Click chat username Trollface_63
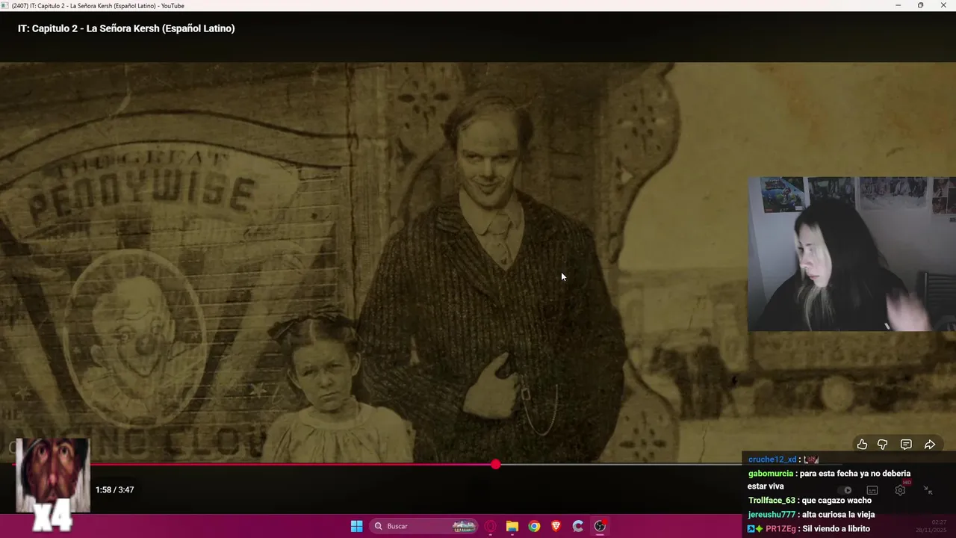Image resolution: width=956 pixels, height=538 pixels. pos(772,501)
